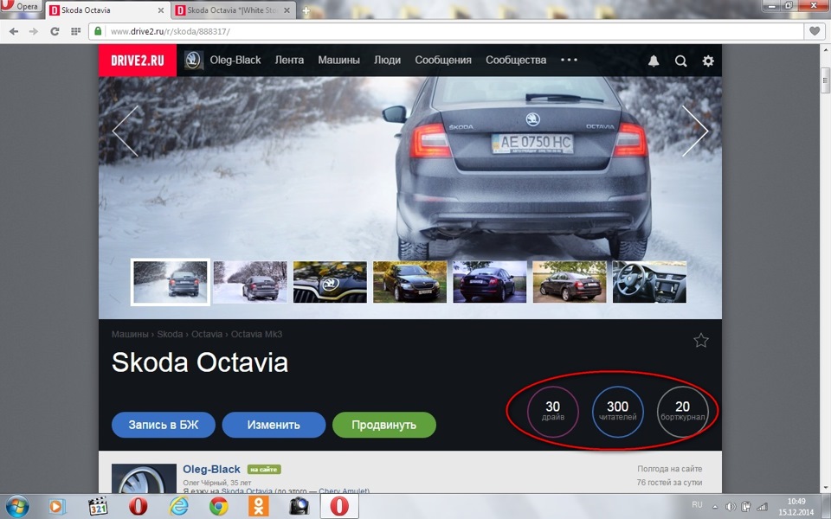Open site search magnifier icon

coord(681,61)
